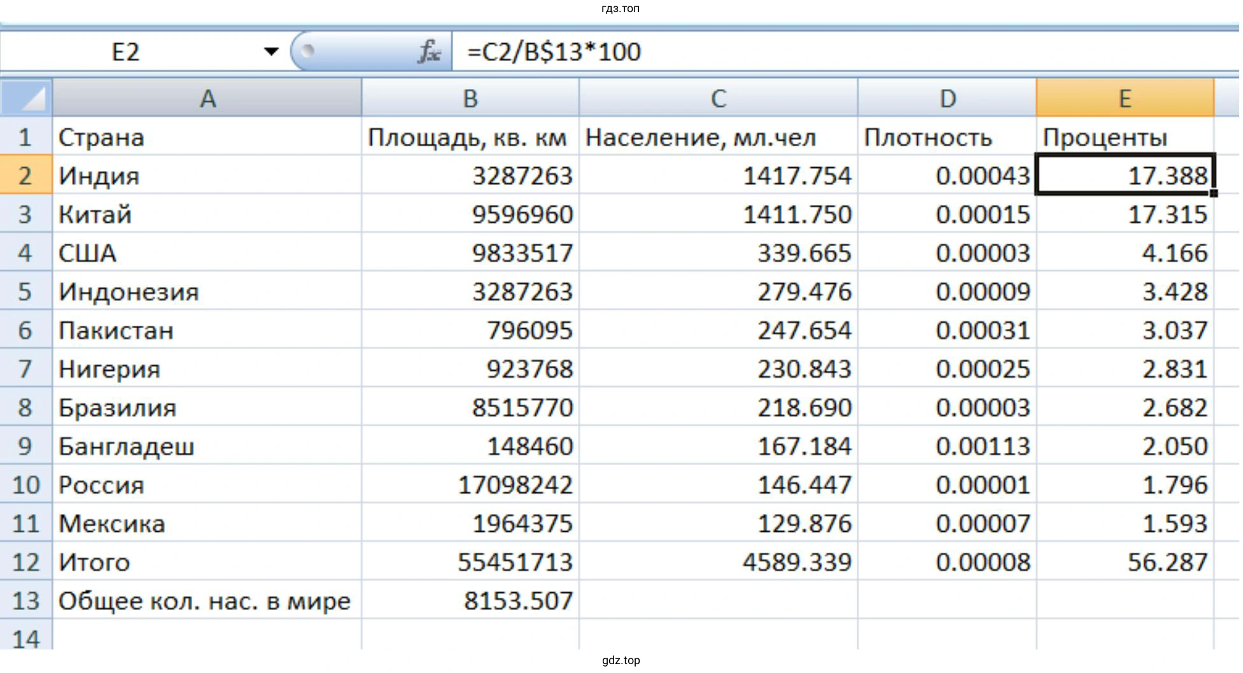Click the formula bar containing =C2/B$13*100
This screenshot has height=673, width=1243.
(x=846, y=52)
